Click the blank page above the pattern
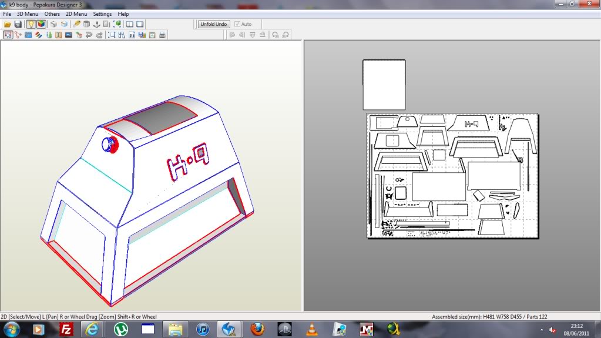Screen dimensions: 601x338 (x=384, y=85)
